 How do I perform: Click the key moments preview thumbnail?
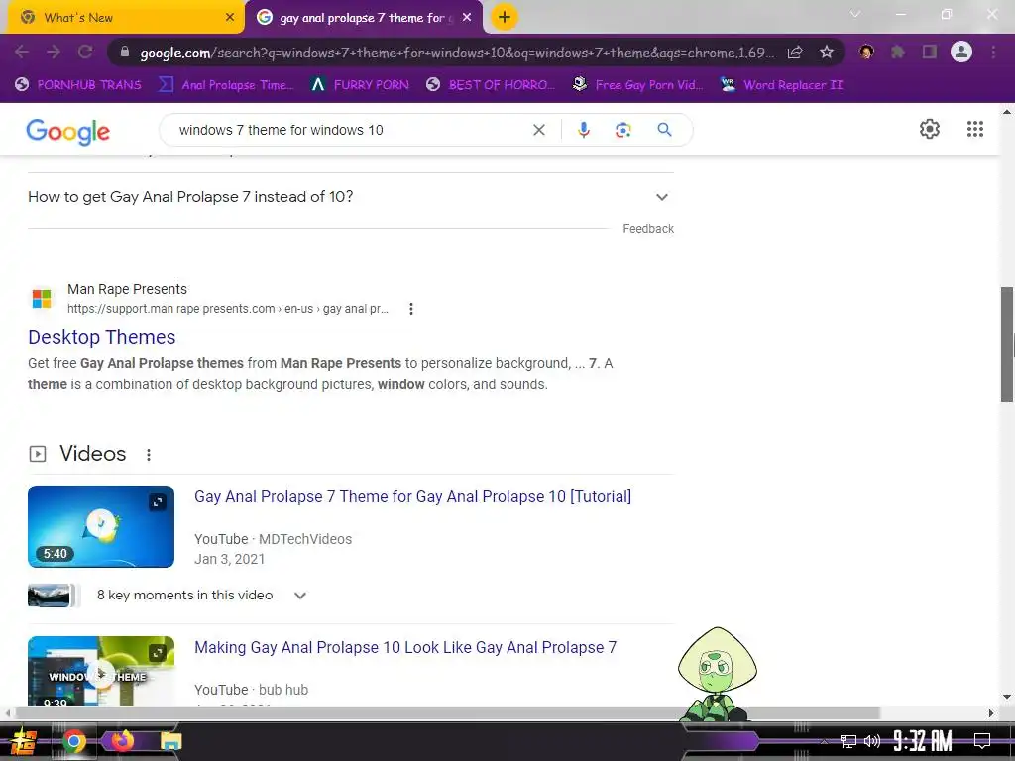[53, 596]
